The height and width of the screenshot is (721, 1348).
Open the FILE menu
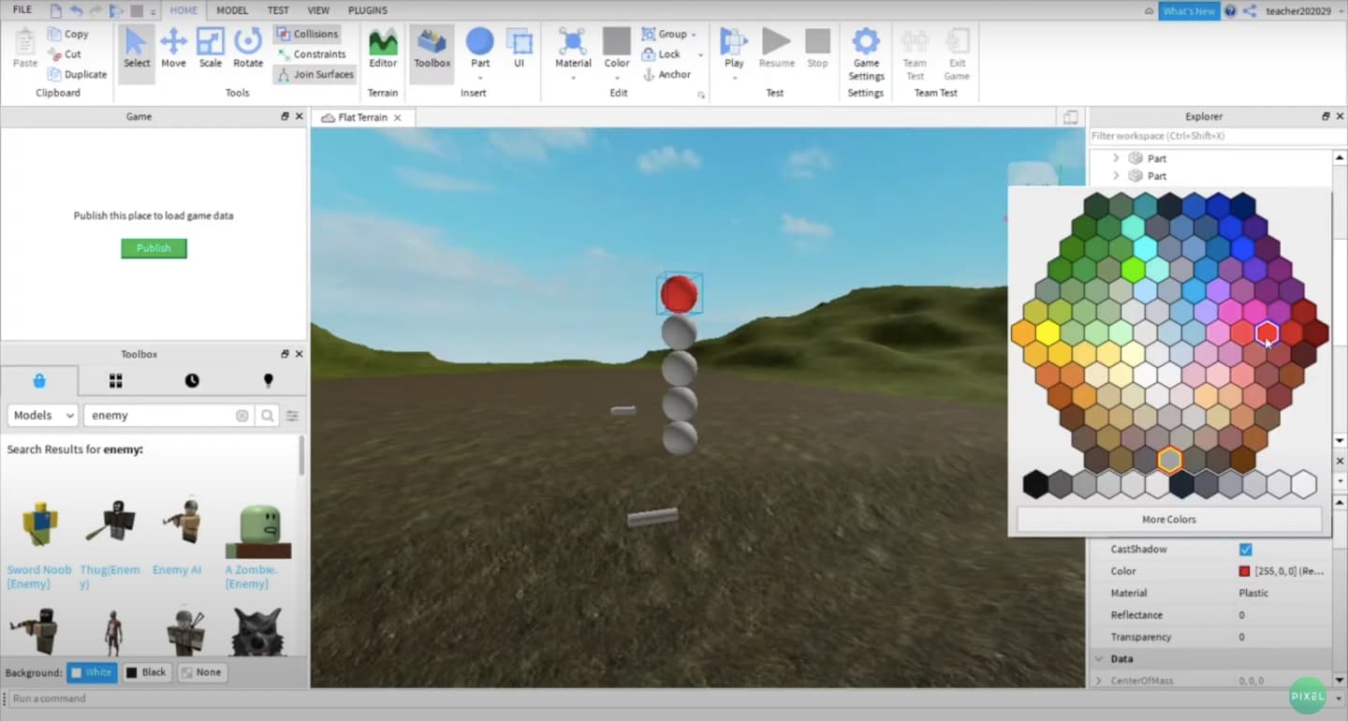click(x=22, y=9)
